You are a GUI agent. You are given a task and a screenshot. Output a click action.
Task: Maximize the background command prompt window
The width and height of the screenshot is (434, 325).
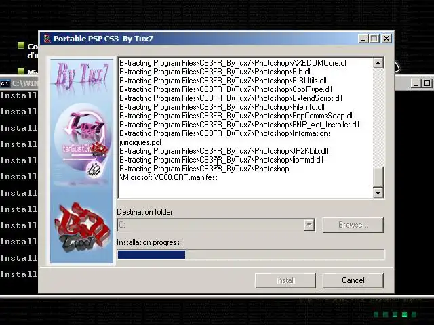(427, 83)
